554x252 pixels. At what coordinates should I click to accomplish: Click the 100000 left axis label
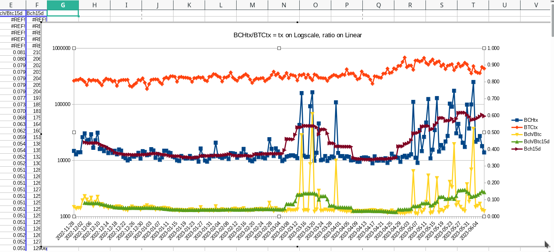62,104
